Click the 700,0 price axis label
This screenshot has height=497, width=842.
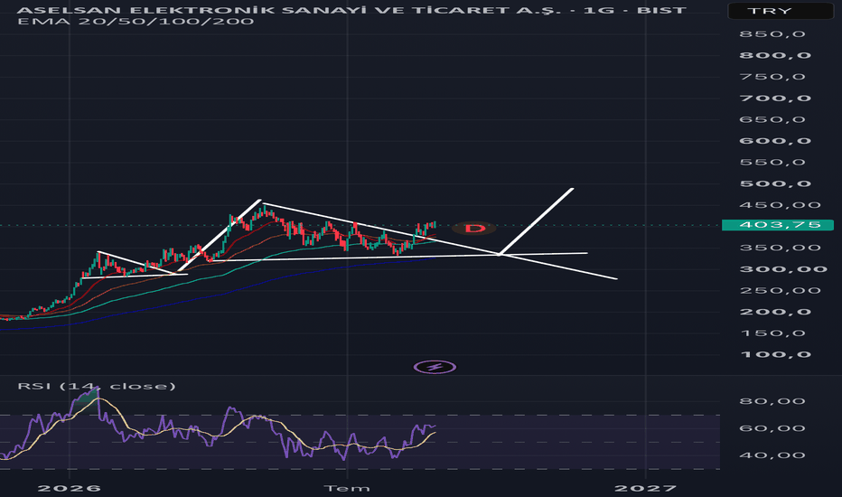point(775,98)
